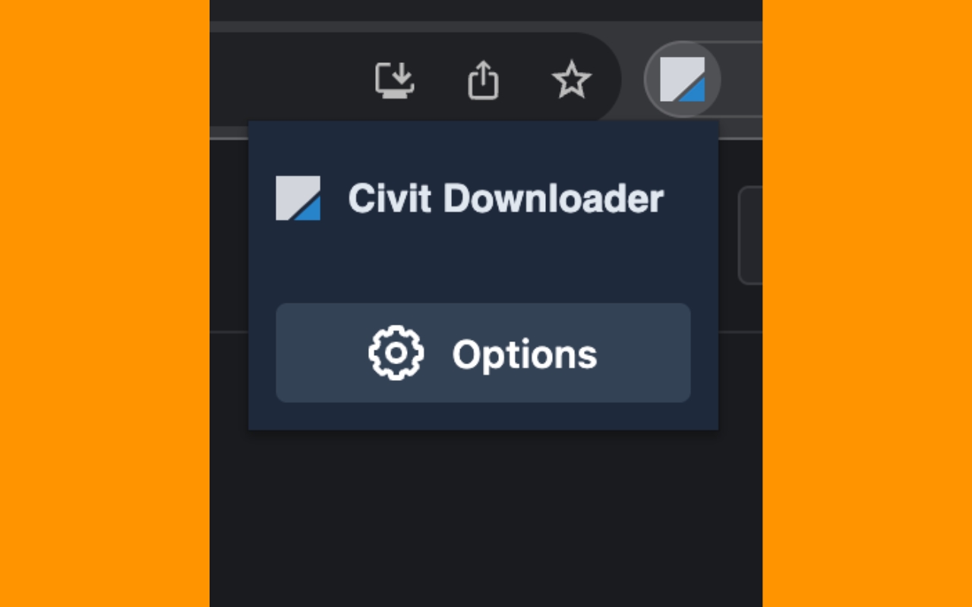Click popup padding beneath the Options button

[483, 416]
